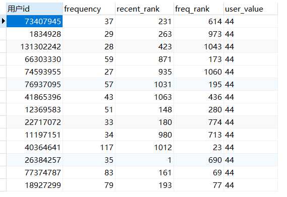Select user id cell 66303330
The width and height of the screenshot is (287, 197).
coord(34,59)
